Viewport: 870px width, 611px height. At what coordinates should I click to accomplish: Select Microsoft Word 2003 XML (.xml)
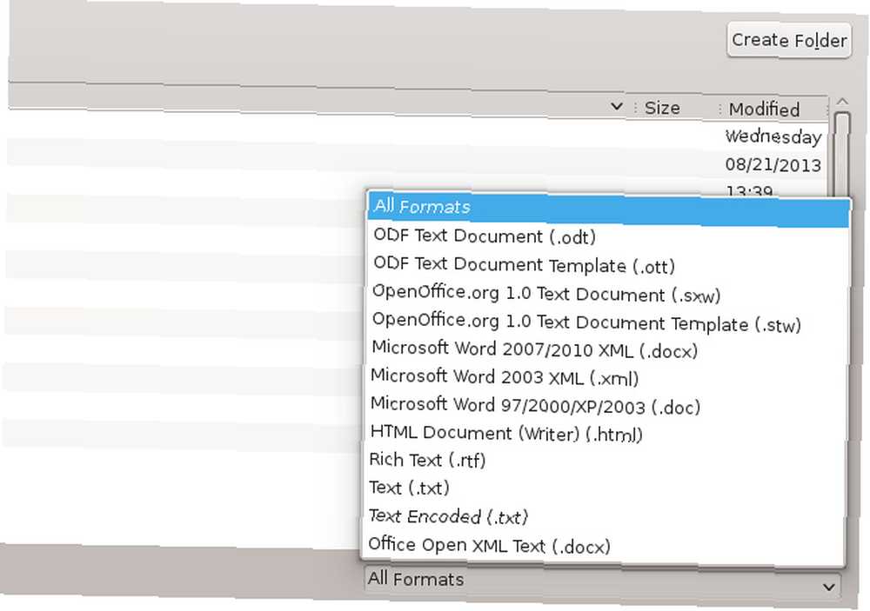click(605, 378)
